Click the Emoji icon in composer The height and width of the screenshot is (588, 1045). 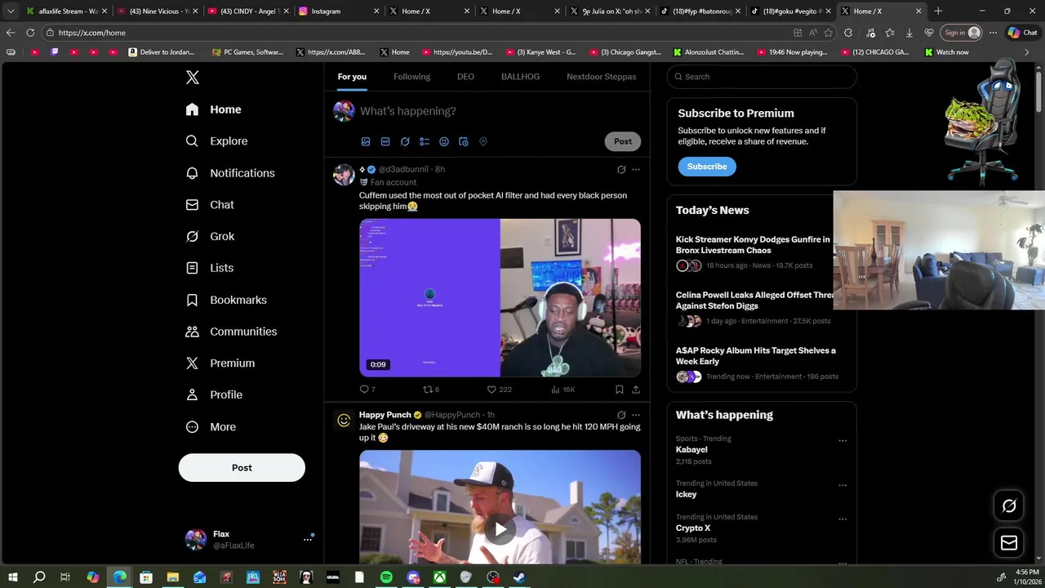[444, 141]
